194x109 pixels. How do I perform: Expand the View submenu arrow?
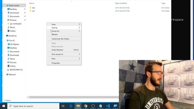(x=79, y=24)
